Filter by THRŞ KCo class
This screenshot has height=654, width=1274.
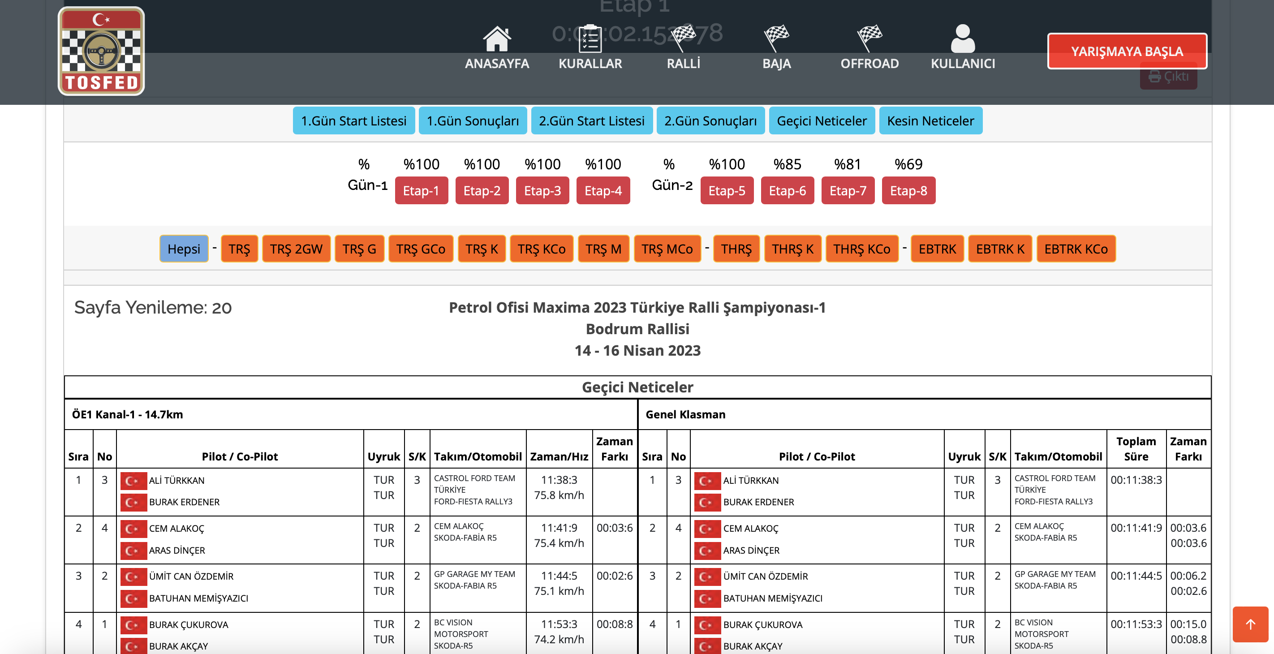tap(861, 249)
